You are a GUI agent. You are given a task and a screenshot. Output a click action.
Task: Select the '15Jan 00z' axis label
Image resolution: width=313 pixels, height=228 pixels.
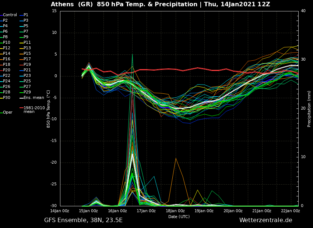pyautogui.click(x=88, y=211)
